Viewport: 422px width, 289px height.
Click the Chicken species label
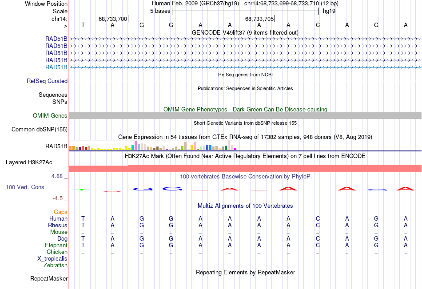57,252
